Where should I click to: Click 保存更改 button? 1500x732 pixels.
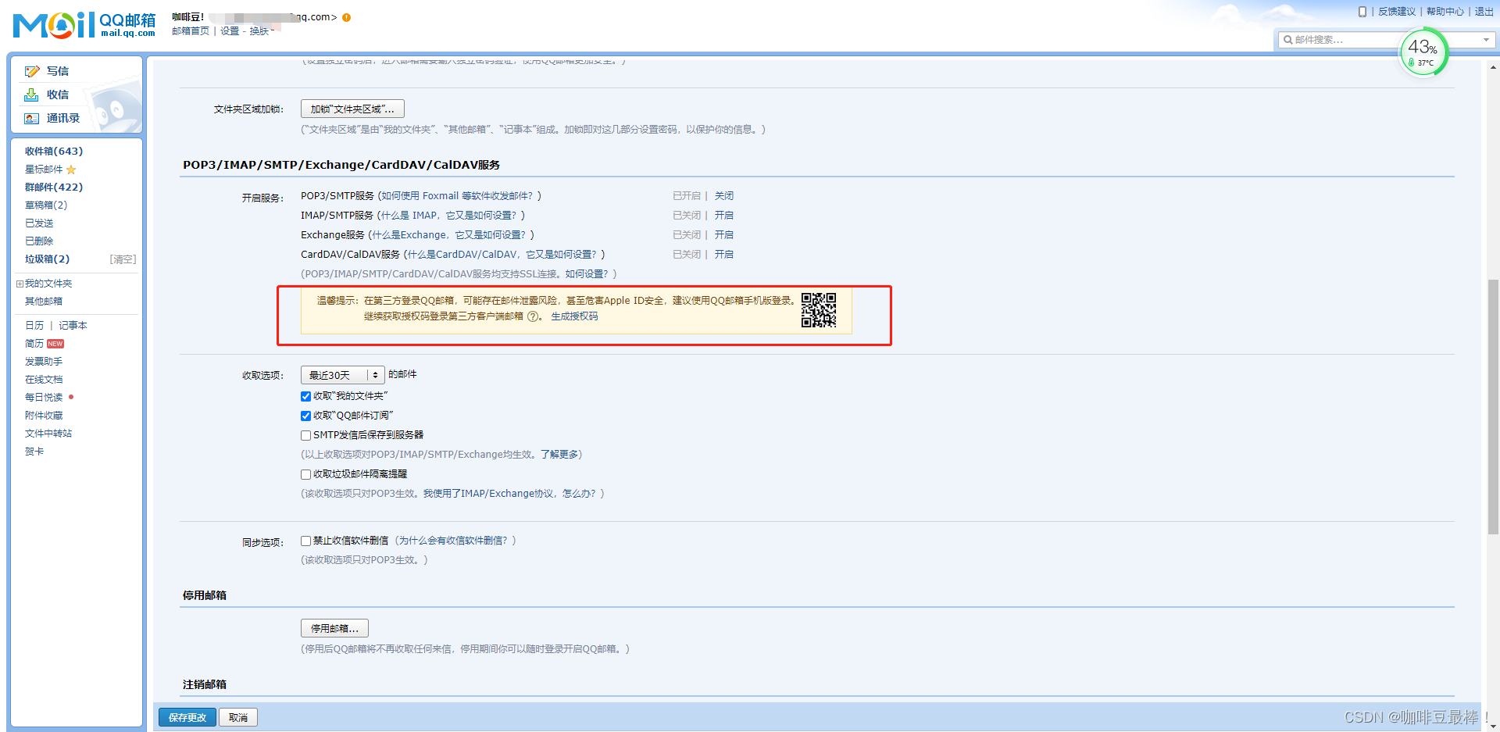[x=187, y=717]
